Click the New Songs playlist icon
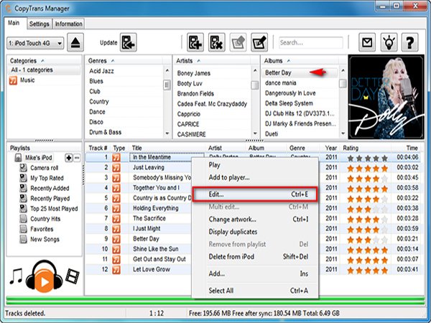 click(24, 239)
